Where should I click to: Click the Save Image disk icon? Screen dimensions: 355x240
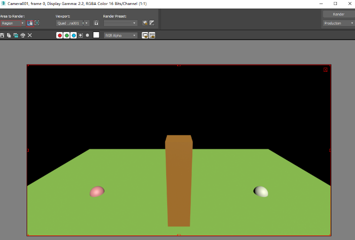click(x=2, y=35)
